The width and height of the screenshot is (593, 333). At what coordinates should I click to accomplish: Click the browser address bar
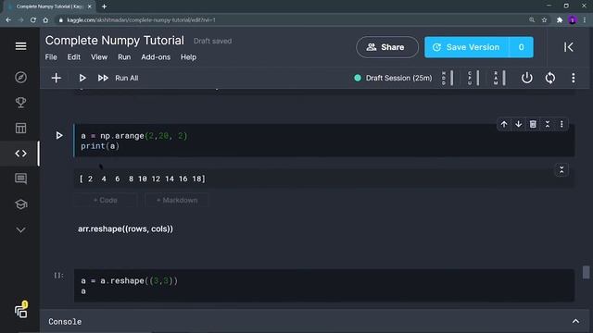click(291, 20)
